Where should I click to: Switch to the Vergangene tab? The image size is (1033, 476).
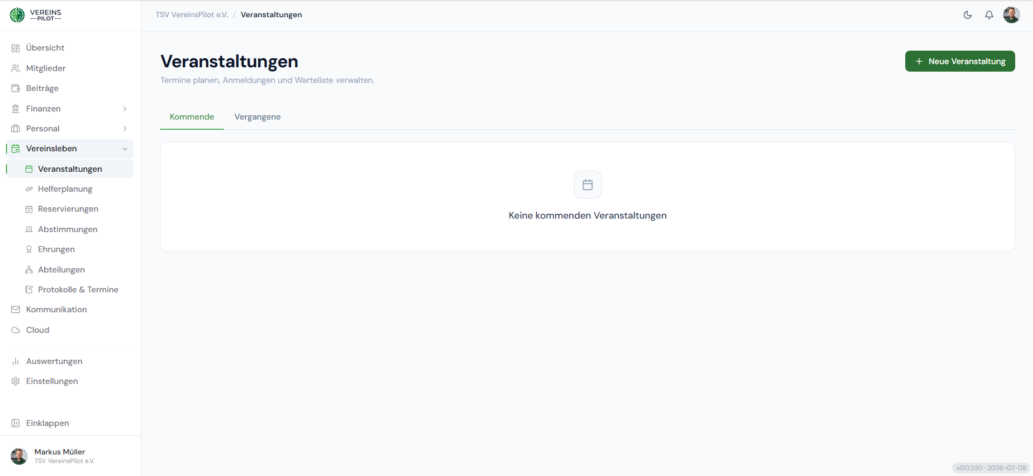(258, 117)
